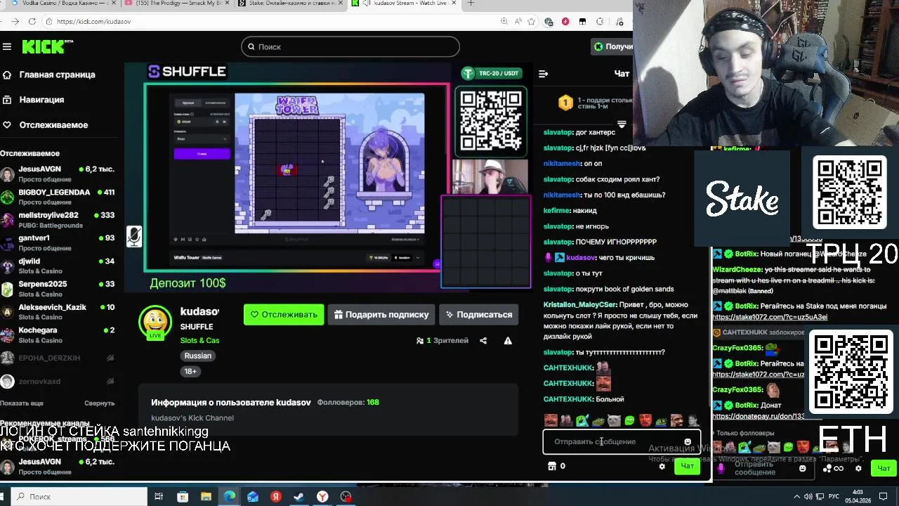Click the video player stream area
Screen dimensions: 899x506
tap(328, 177)
